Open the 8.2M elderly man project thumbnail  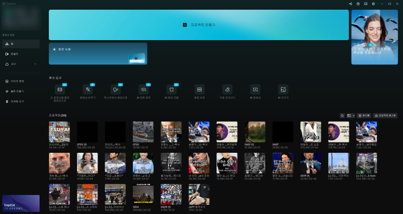point(171,132)
